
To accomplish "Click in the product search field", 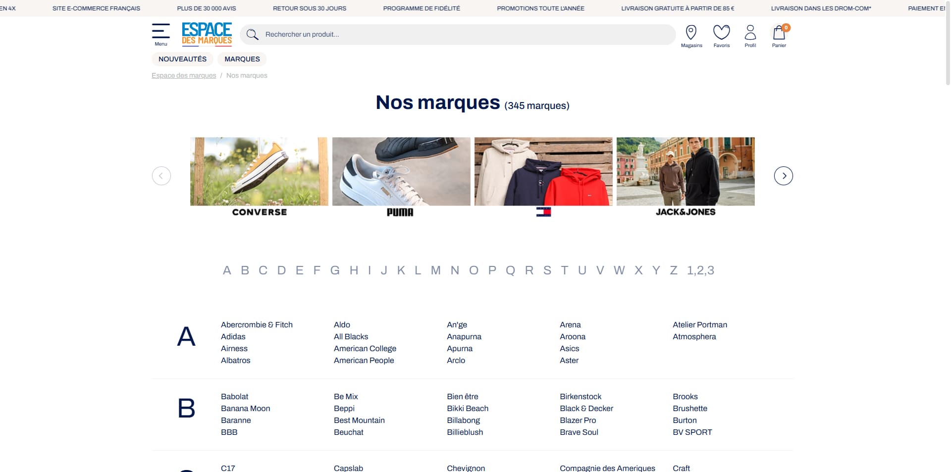I will pyautogui.click(x=458, y=34).
